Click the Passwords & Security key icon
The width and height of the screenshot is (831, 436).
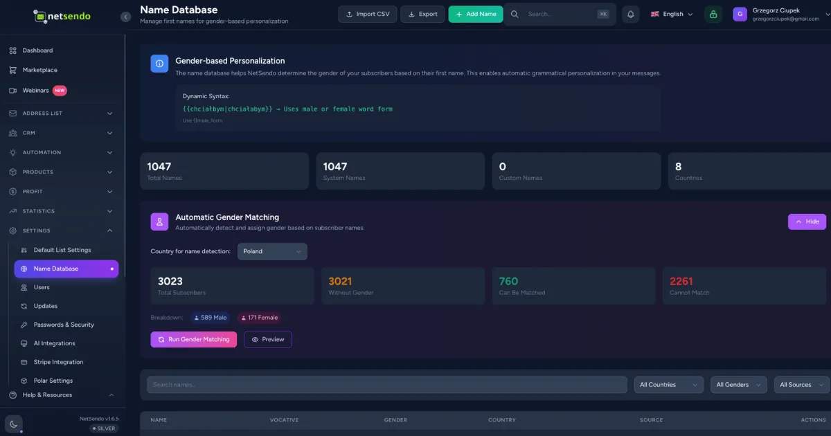pyautogui.click(x=24, y=325)
